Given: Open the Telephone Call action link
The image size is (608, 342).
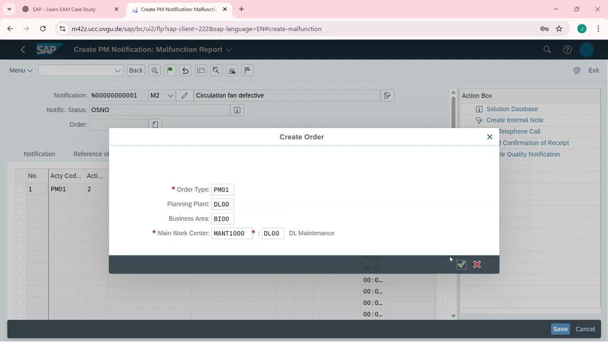Looking at the screenshot, I should [520, 132].
